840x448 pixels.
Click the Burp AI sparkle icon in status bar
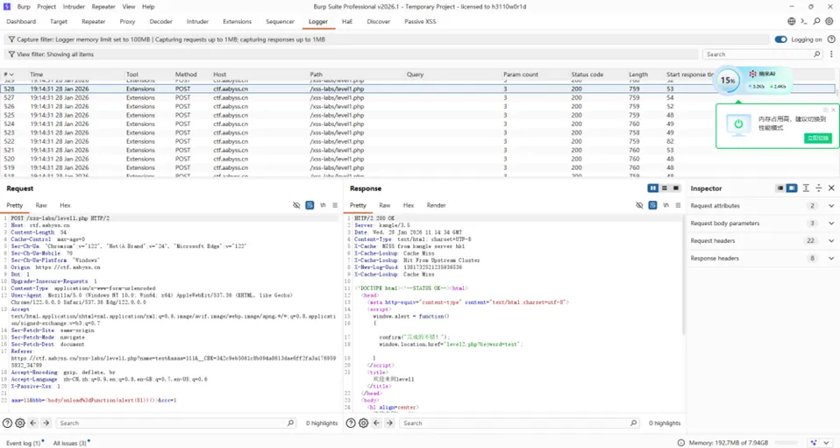coord(814,443)
